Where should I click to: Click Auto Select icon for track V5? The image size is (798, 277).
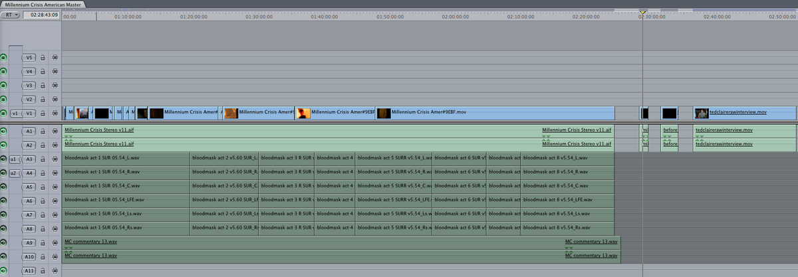pyautogui.click(x=55, y=58)
